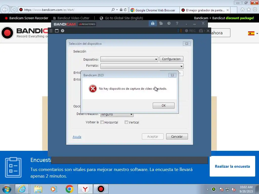This screenshot has width=259, height=194.
Task: Click the discount package promo link
Action: (224, 18)
